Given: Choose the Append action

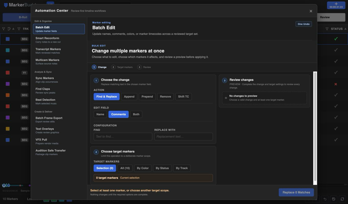Looking at the screenshot, I should click(129, 97).
